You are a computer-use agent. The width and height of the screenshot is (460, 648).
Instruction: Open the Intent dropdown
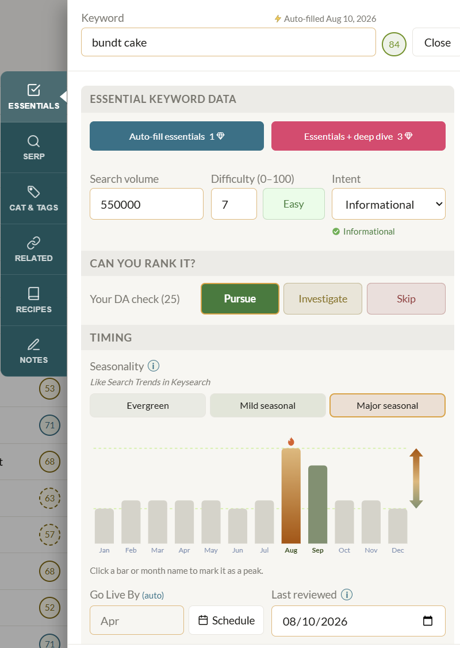[x=389, y=204]
